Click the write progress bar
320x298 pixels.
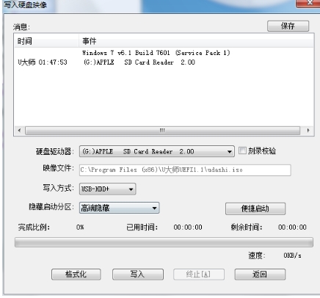(164, 242)
